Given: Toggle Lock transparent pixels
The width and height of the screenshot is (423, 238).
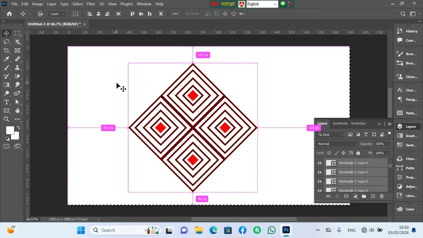Looking at the screenshot, I should pyautogui.click(x=329, y=153).
